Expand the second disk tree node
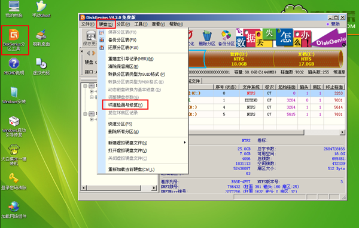The width and height of the screenshot is (359, 228). (85, 113)
